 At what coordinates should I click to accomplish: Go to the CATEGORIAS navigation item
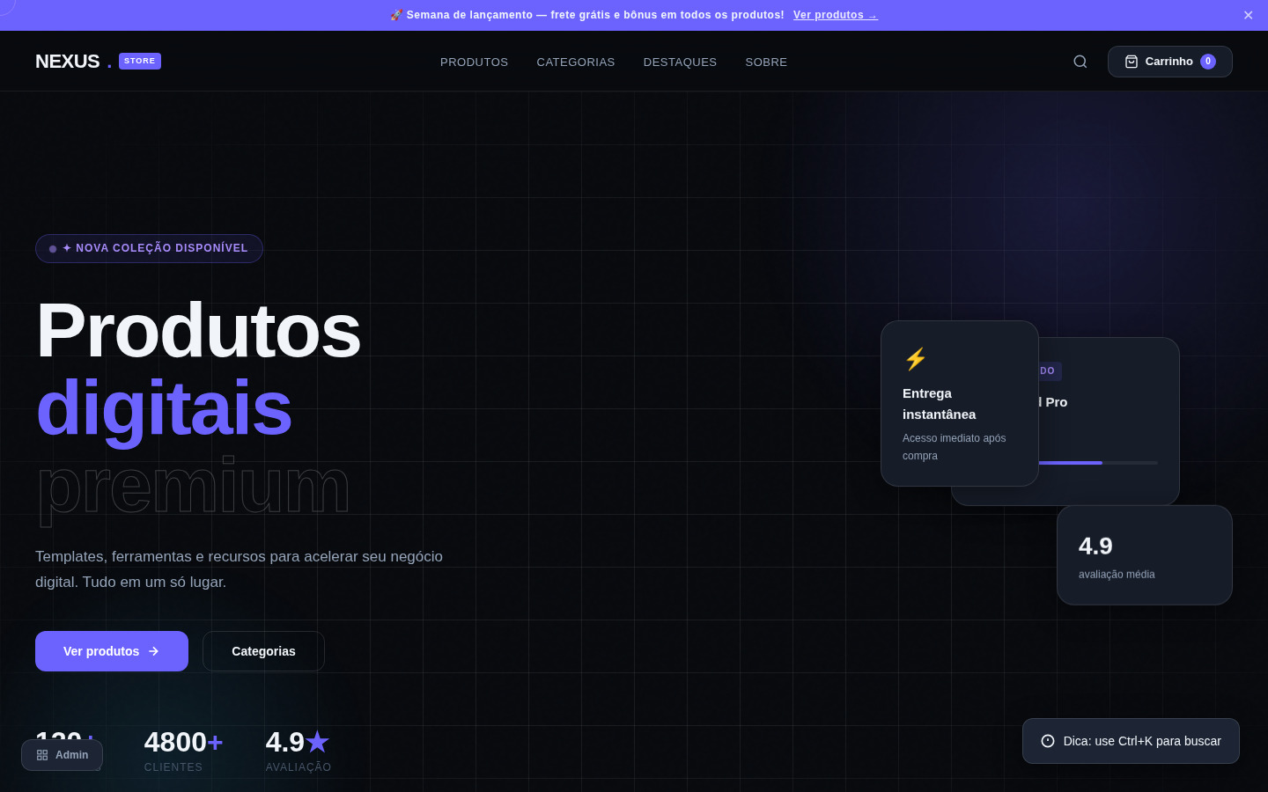tap(576, 62)
